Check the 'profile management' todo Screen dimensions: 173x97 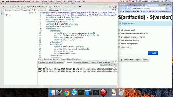119,44
